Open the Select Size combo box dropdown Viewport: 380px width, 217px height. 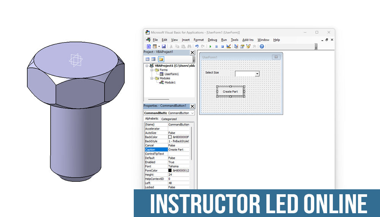click(257, 74)
